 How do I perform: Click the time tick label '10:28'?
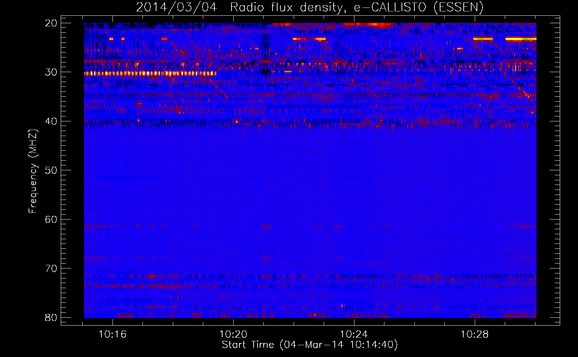coord(475,335)
